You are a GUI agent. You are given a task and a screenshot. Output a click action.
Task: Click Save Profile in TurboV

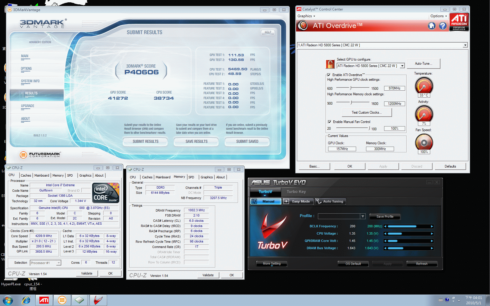[385, 217]
